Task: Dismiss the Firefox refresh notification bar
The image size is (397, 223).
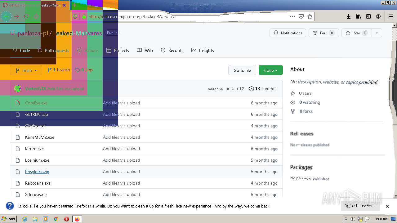Action: pos(387,206)
